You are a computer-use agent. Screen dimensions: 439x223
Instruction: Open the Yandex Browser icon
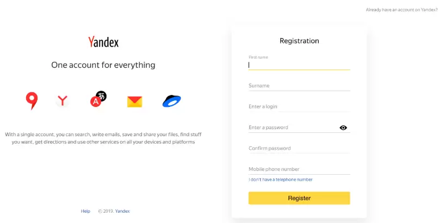[63, 100]
